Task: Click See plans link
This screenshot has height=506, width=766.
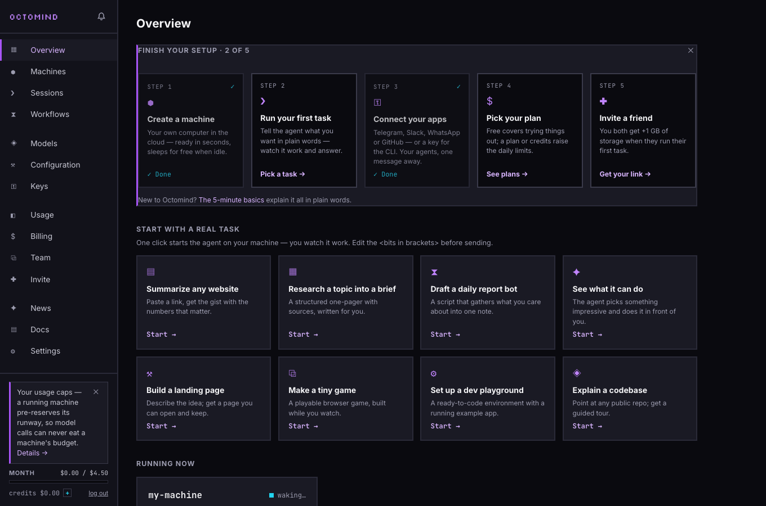Action: (x=507, y=174)
